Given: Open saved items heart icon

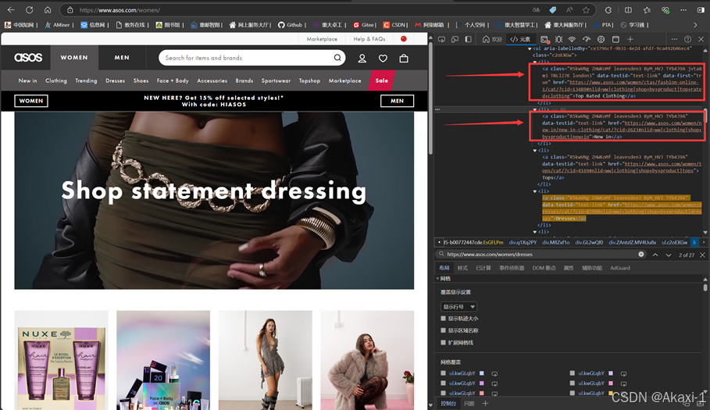Looking at the screenshot, I should pyautogui.click(x=383, y=58).
